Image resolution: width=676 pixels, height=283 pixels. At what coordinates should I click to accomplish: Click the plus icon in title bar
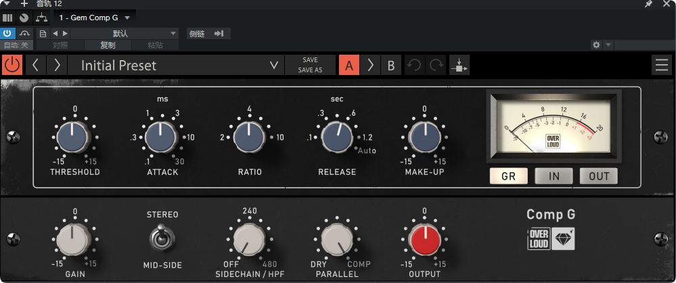click(x=24, y=4)
